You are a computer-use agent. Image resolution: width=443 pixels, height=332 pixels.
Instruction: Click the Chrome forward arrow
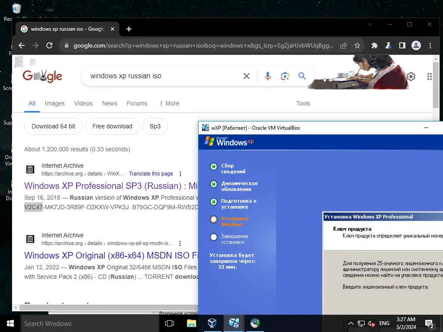(35, 45)
